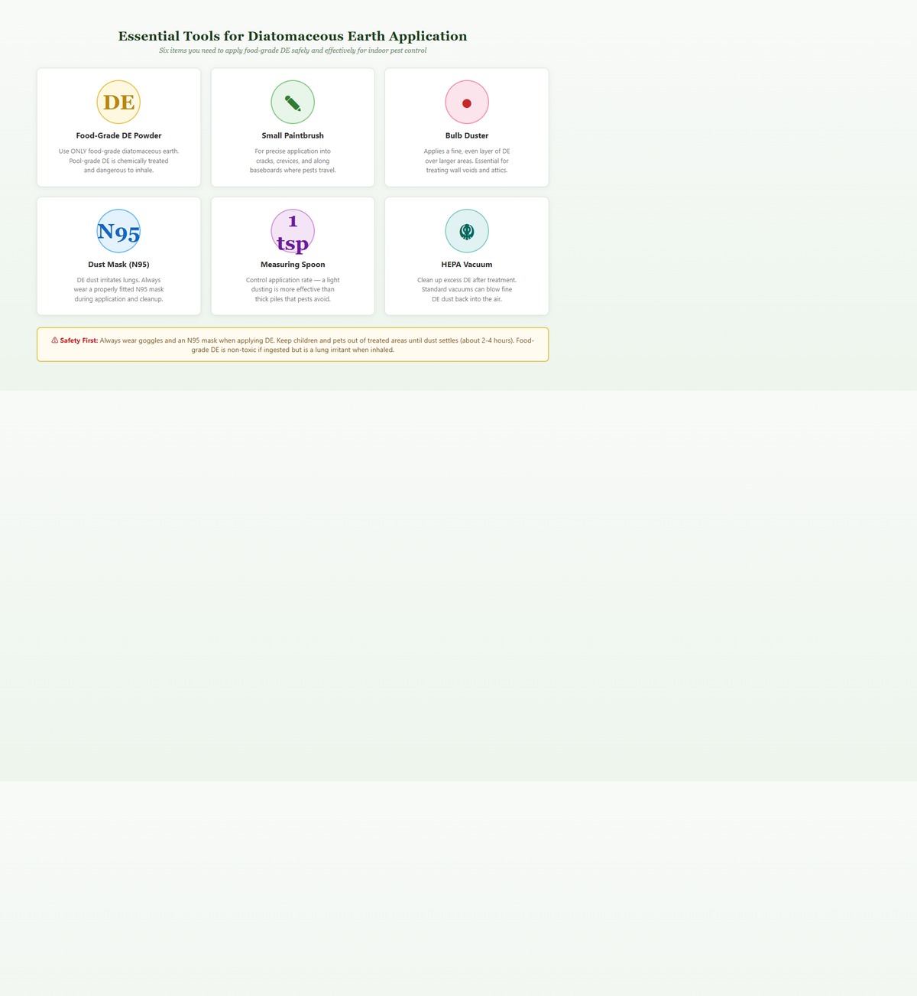The image size is (917, 996).
Task: Click the description 'For precise application into cracks'
Action: click(x=293, y=161)
